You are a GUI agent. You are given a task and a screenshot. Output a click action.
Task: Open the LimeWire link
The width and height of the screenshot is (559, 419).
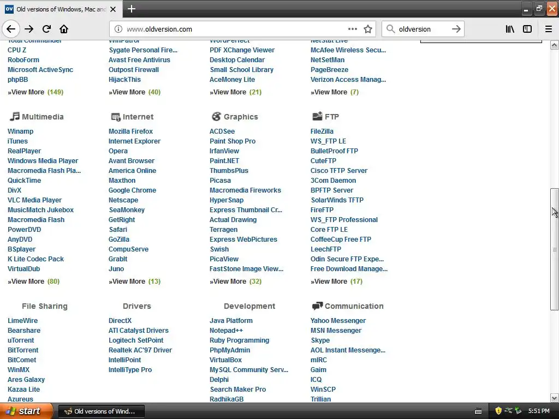tap(22, 321)
